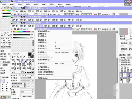Select the 水彩笔 watercolor brush

pos(29,61)
